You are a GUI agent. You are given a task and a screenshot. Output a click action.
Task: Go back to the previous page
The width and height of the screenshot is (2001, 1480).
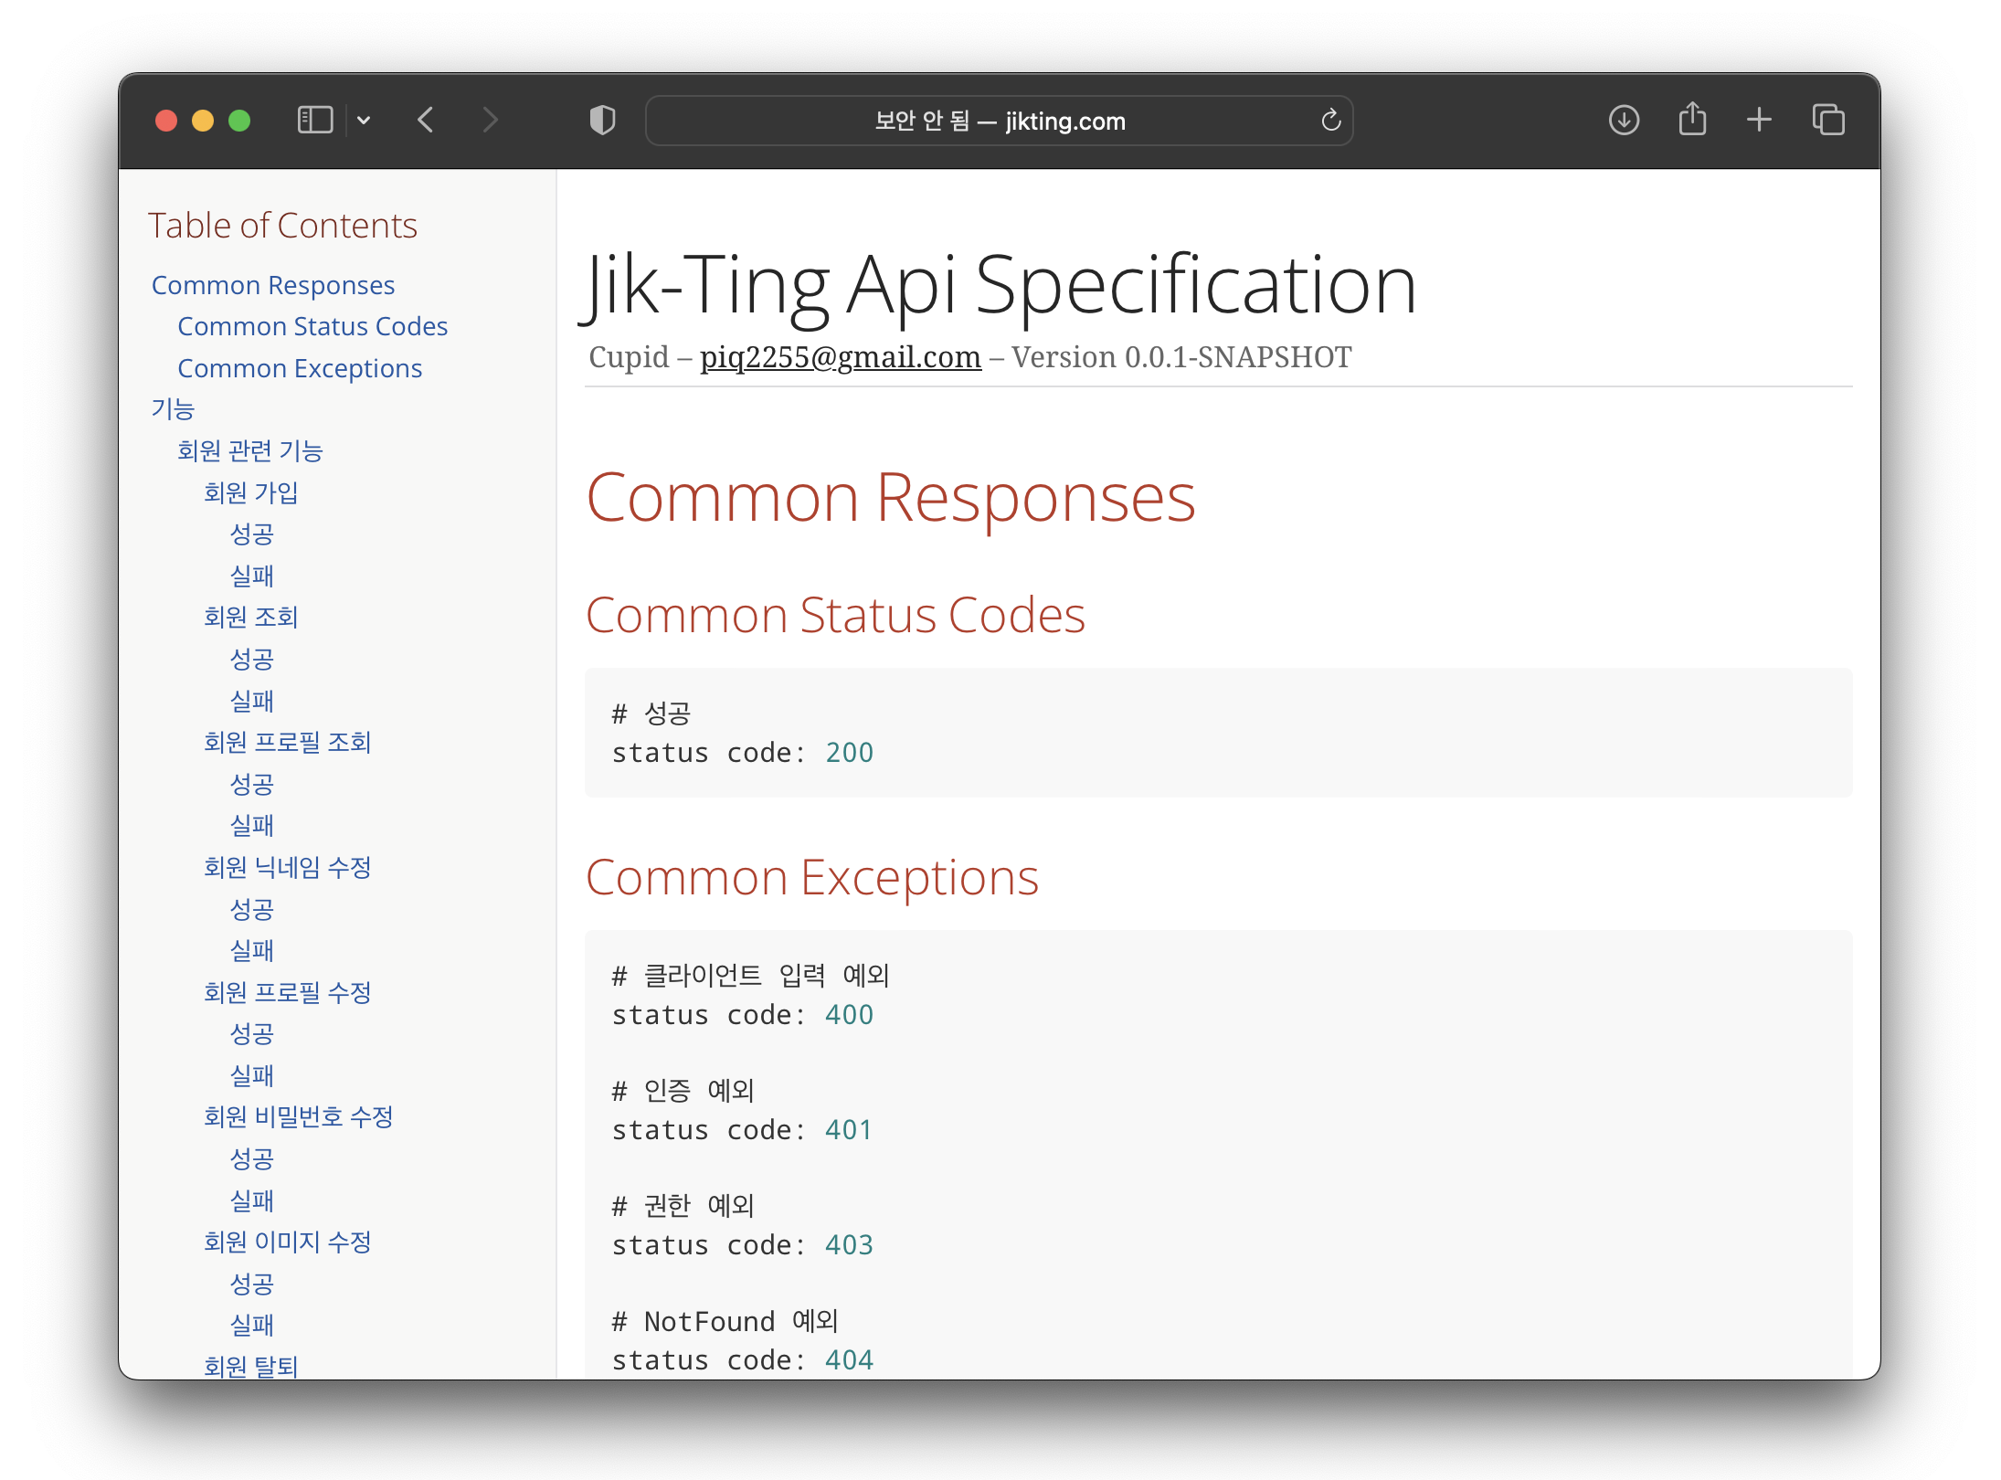426,120
